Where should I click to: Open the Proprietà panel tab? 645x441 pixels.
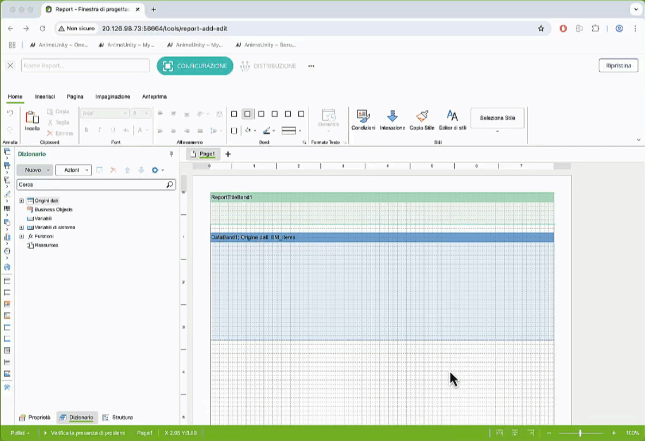35,418
